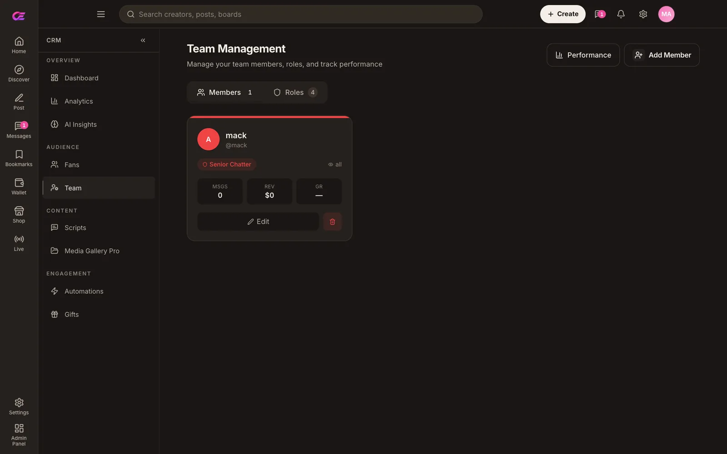Click the mack member avatar
The height and width of the screenshot is (454, 727).
click(x=209, y=139)
